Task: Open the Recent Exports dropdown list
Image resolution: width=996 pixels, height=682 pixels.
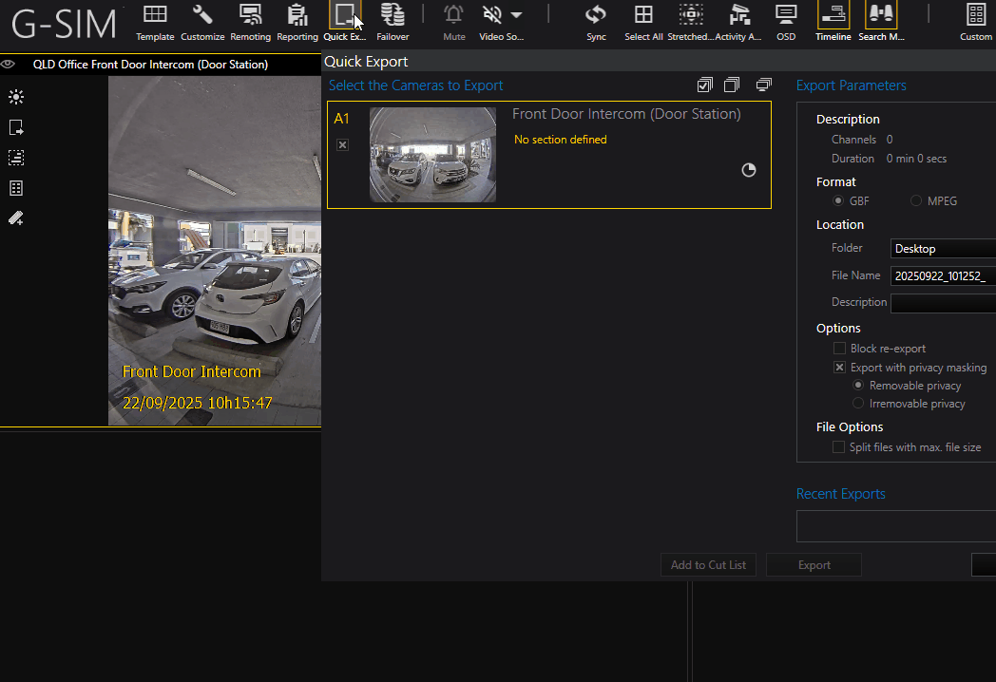Action: 895,526
